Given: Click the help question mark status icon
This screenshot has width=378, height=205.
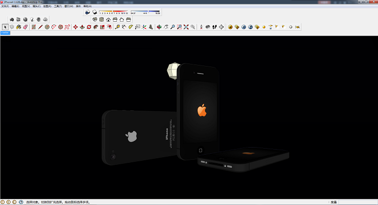Looking at the screenshot, I should click(21, 202).
